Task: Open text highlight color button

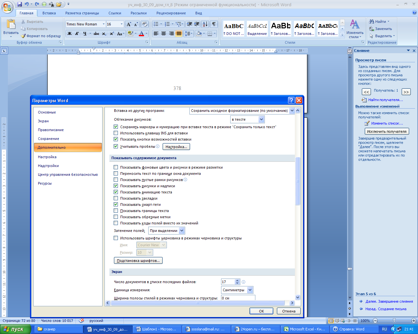Action: coord(130,34)
